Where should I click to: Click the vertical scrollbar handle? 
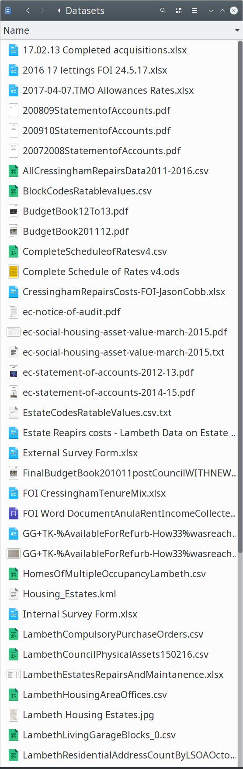(240, 298)
